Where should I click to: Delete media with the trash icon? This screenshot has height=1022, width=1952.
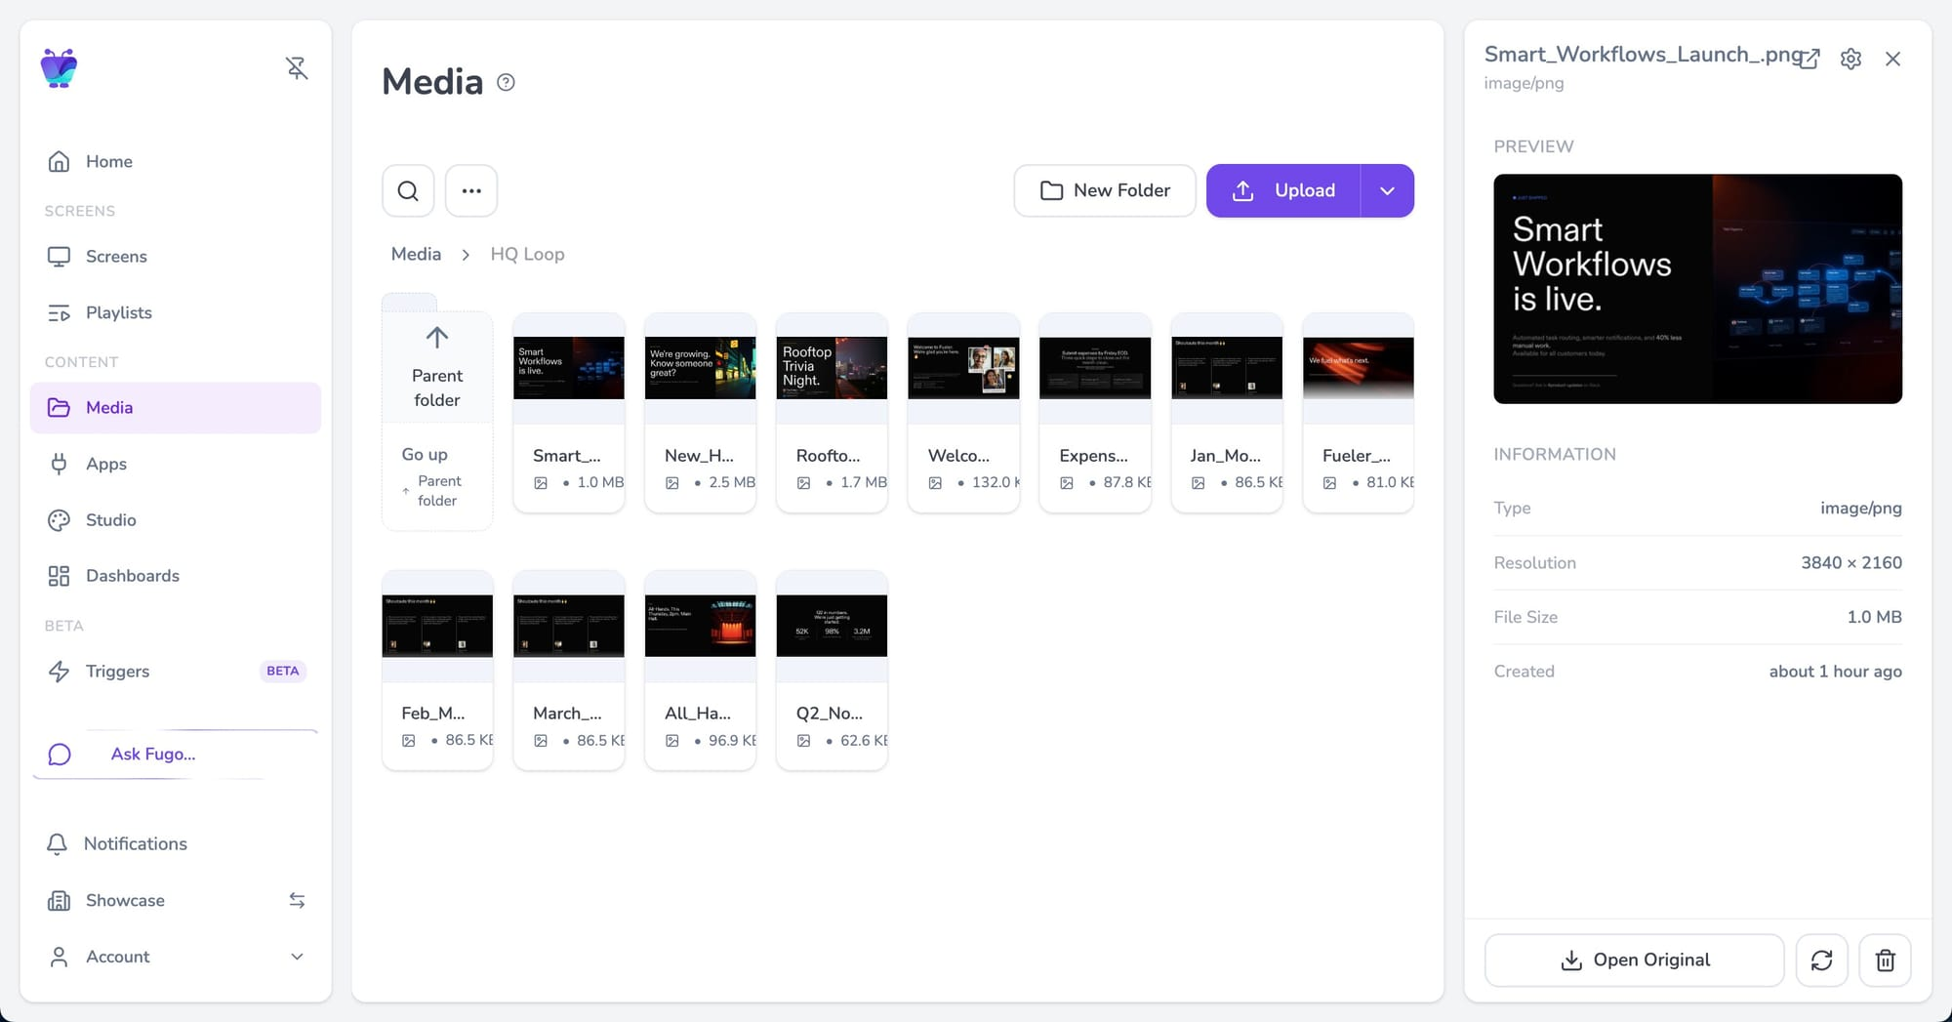pyautogui.click(x=1885, y=961)
